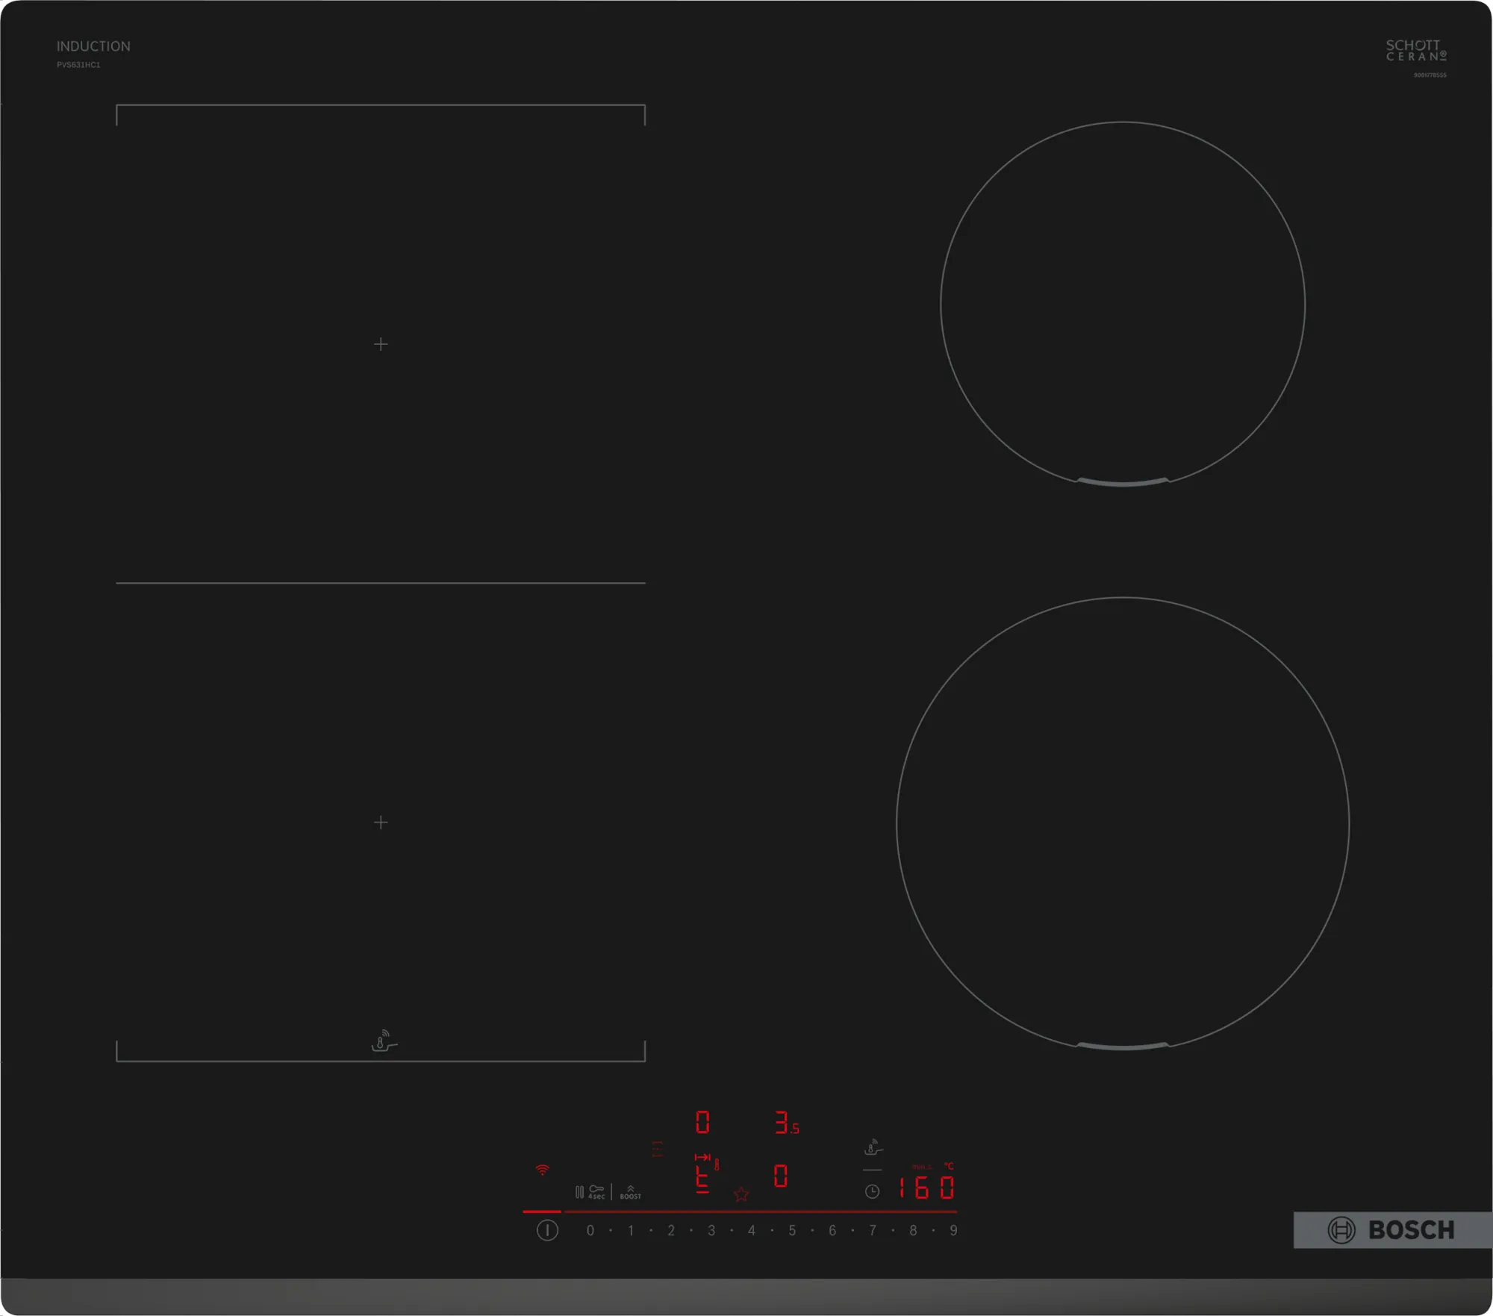Tap the INDUCTION label
This screenshot has width=1493, height=1316.
[x=93, y=46]
